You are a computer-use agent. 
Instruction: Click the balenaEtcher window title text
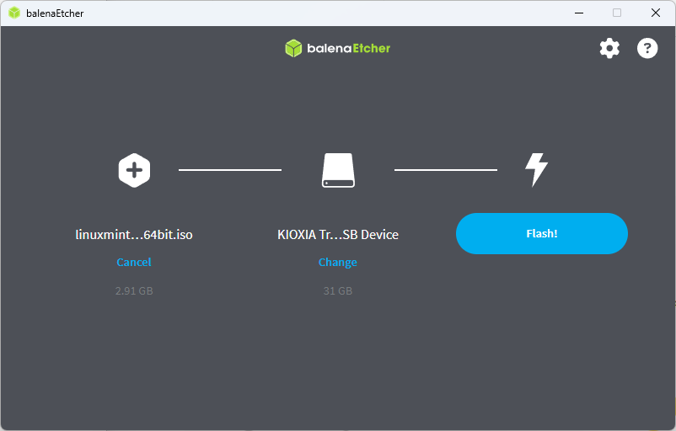pyautogui.click(x=55, y=13)
